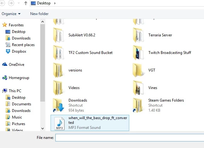Click the File name input field
The height and width of the screenshot is (148, 204).
130,138
